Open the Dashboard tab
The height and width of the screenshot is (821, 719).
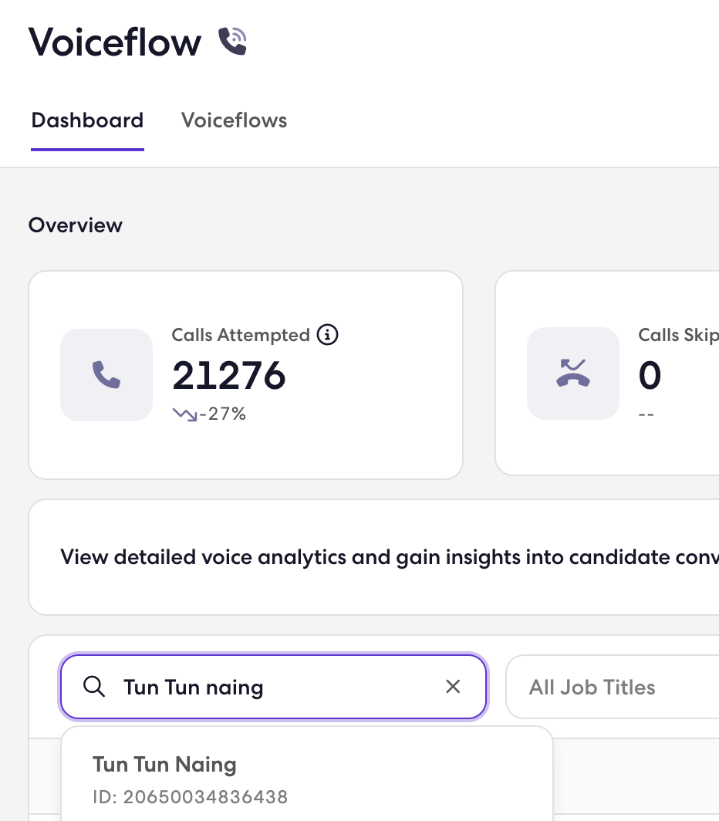click(x=87, y=120)
